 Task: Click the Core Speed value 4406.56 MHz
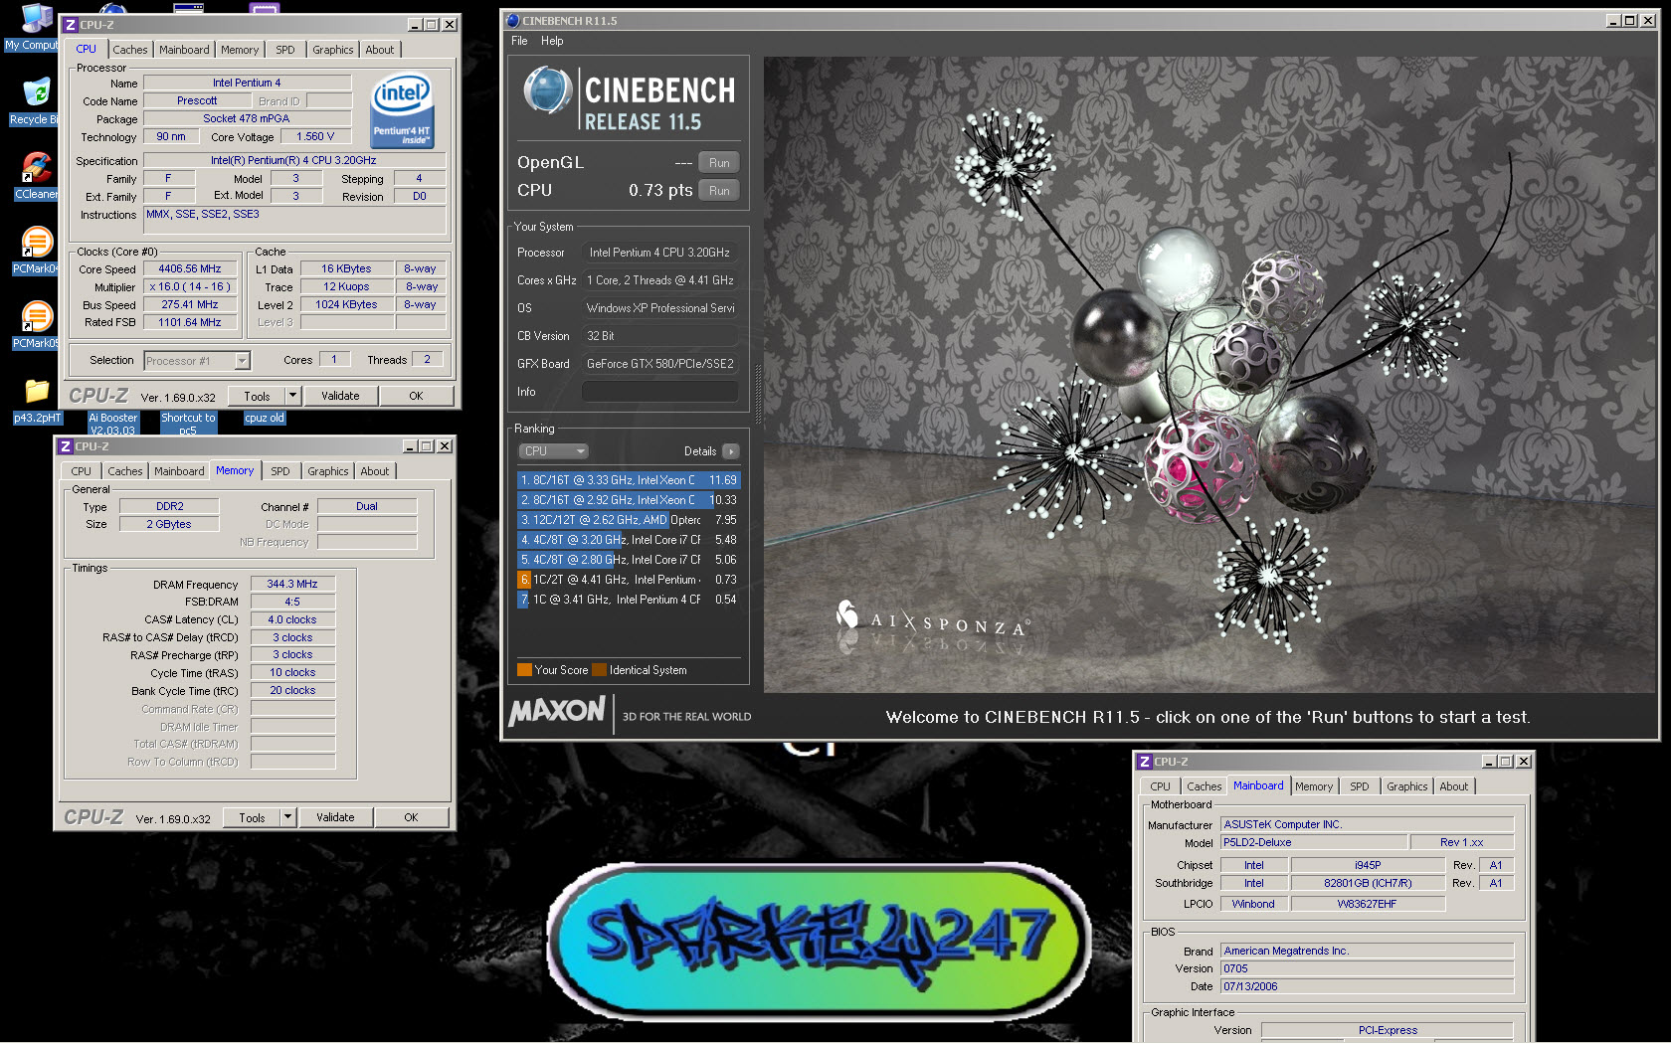pos(190,268)
